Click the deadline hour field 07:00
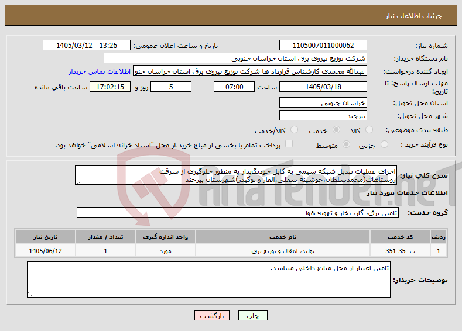The width and height of the screenshot is (462, 331). pos(234,87)
